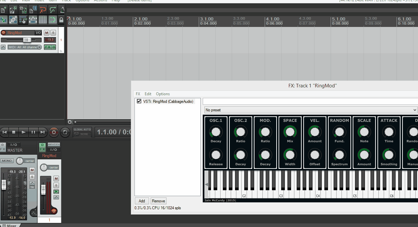
Task: Click the master channel volume fader
Action: coord(4,185)
